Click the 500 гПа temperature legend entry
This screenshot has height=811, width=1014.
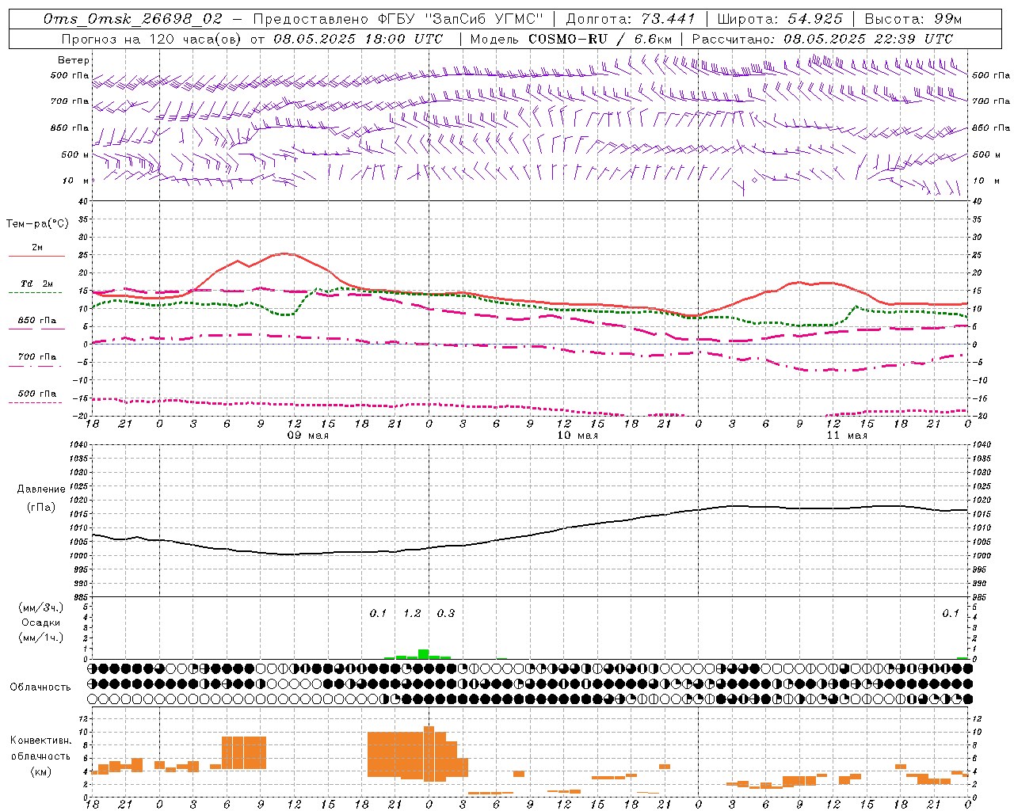tap(36, 394)
